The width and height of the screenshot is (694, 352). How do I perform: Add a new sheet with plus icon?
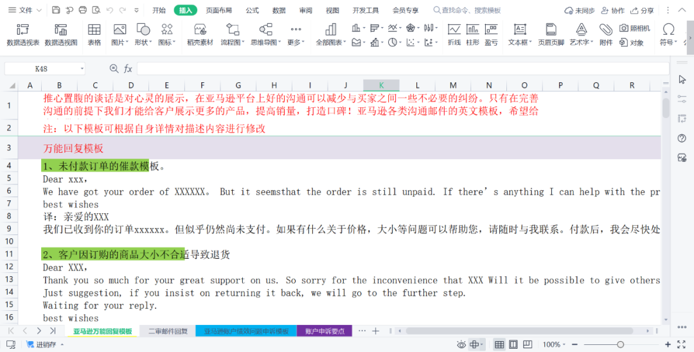(x=376, y=331)
